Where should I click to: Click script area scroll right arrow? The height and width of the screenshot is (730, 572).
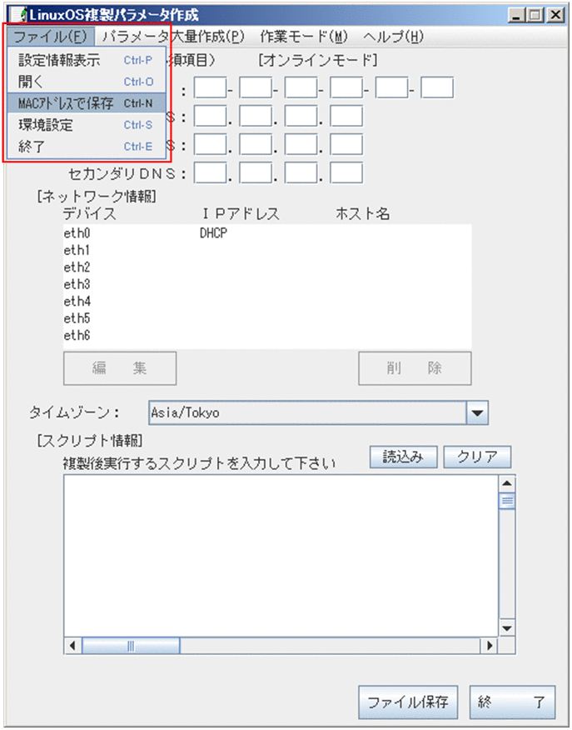pyautogui.click(x=490, y=646)
